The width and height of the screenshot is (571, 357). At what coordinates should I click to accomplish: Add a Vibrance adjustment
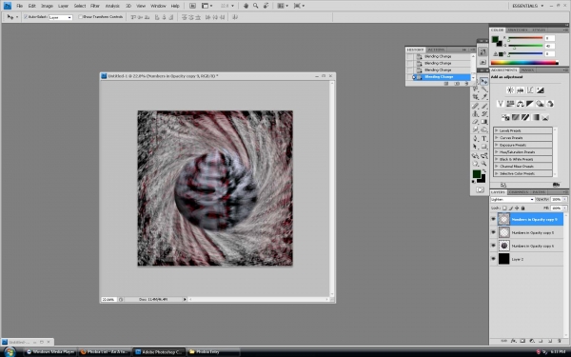501,104
